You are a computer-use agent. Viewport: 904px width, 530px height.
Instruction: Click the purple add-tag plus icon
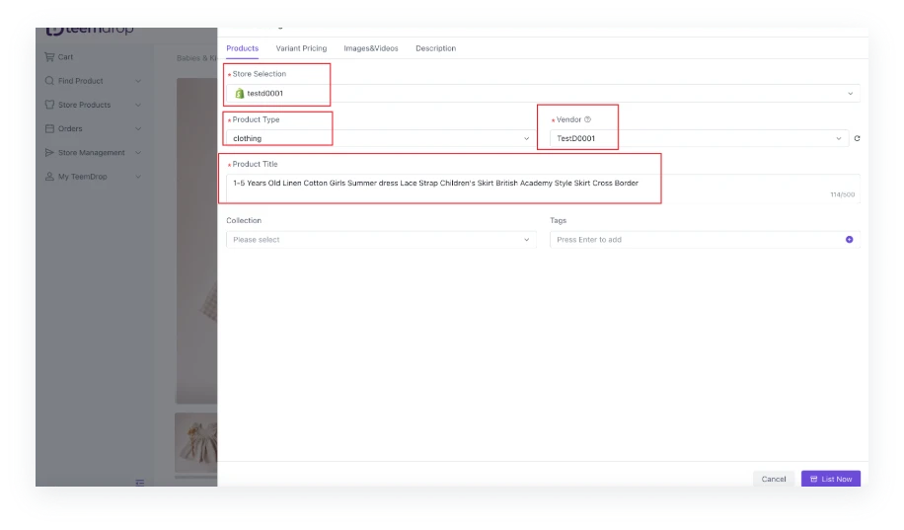point(850,240)
